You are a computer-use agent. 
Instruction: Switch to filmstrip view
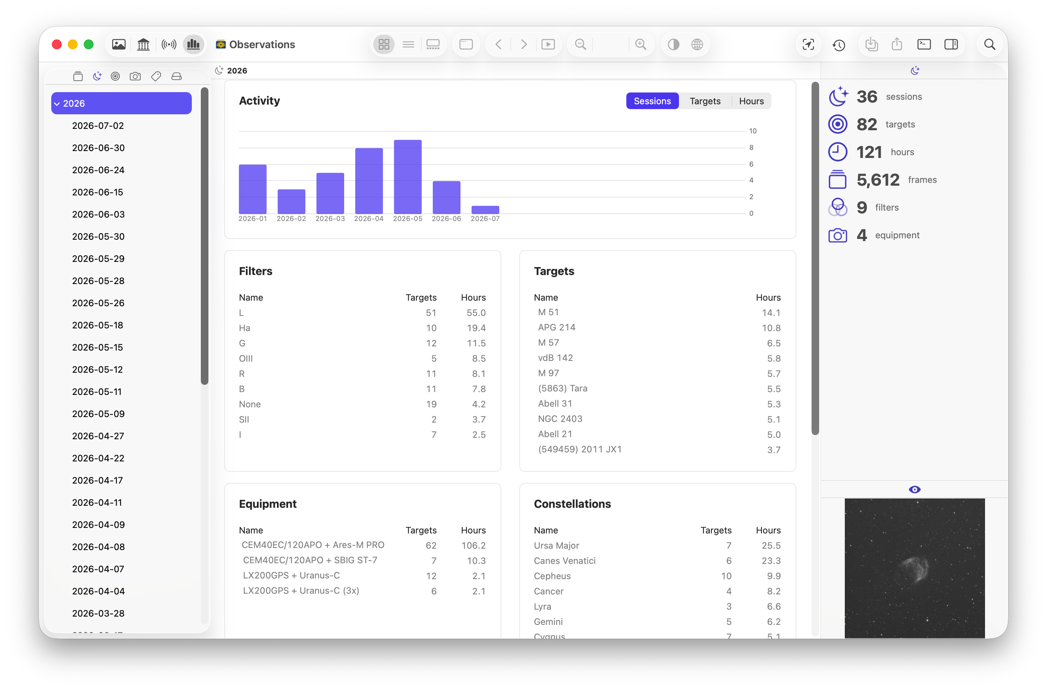[x=433, y=44]
